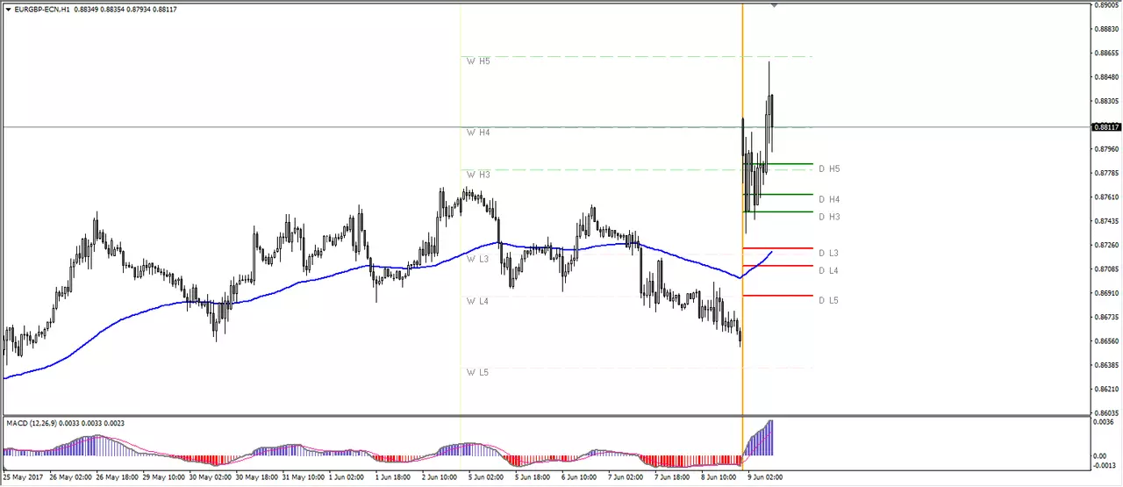
Task: Click the 0.87260 price scale value
Action: [1107, 245]
